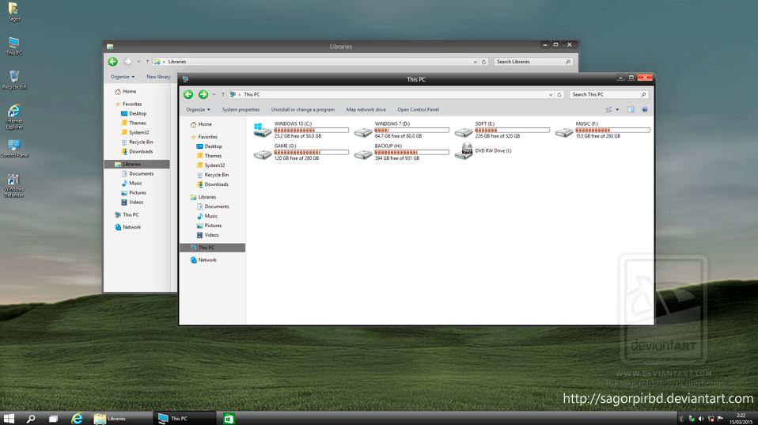The height and width of the screenshot is (425, 758).
Task: Expand the Organize dropdown in This PC
Action: [198, 109]
